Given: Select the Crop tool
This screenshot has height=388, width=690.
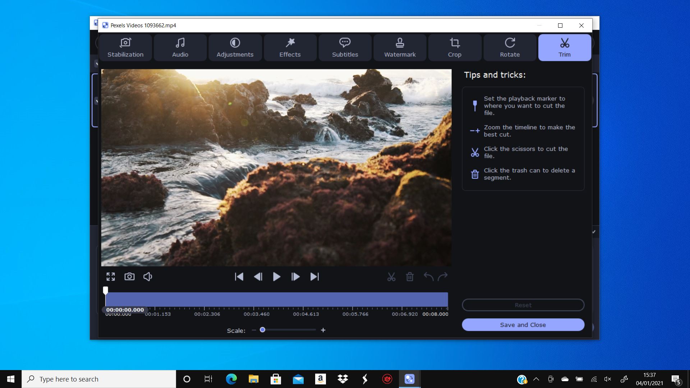Looking at the screenshot, I should [455, 47].
